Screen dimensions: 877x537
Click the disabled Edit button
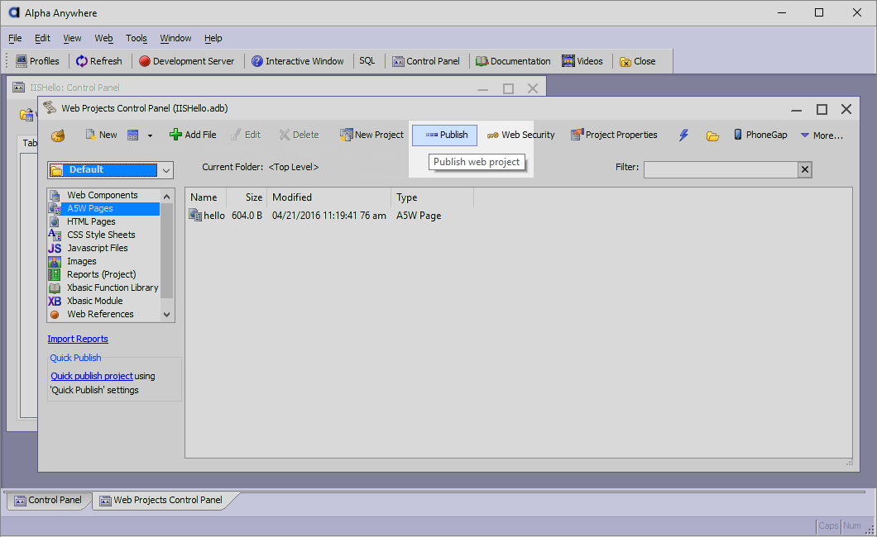click(246, 135)
